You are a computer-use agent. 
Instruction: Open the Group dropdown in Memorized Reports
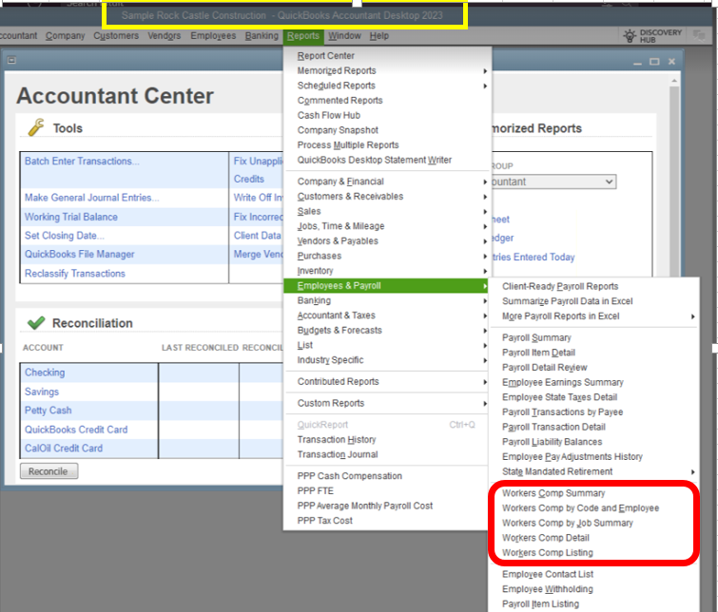click(553, 182)
